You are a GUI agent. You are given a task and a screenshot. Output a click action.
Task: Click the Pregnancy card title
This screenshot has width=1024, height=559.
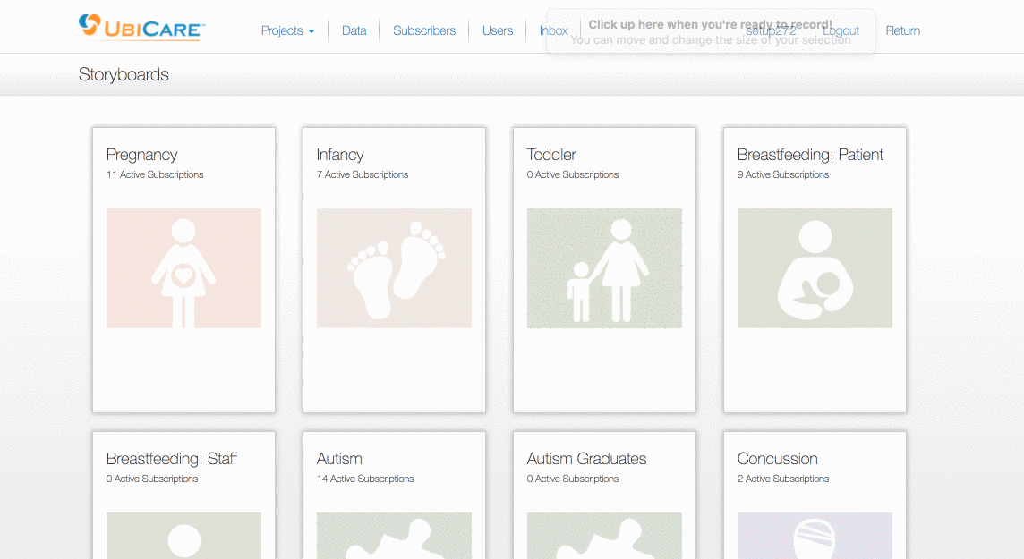click(x=141, y=155)
